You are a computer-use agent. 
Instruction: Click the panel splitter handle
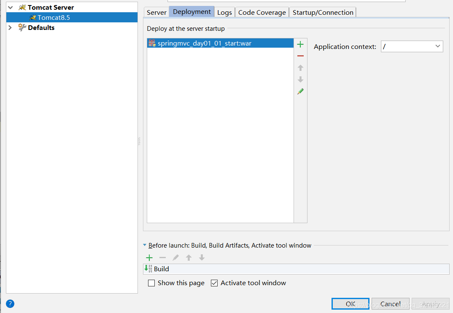point(139,141)
